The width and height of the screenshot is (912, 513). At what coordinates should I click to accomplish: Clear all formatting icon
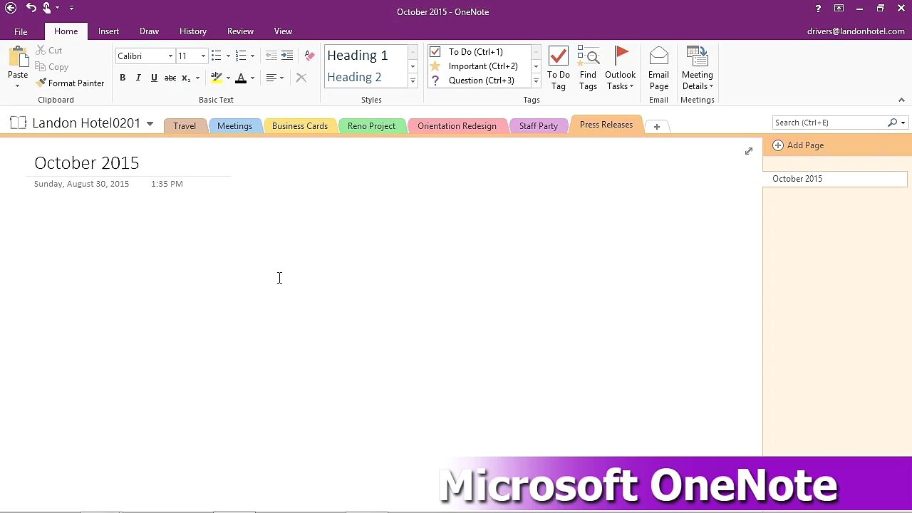tap(309, 56)
